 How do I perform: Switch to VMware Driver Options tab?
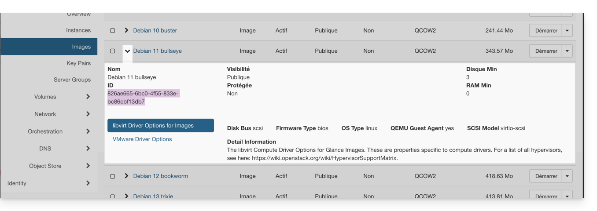[x=142, y=139]
